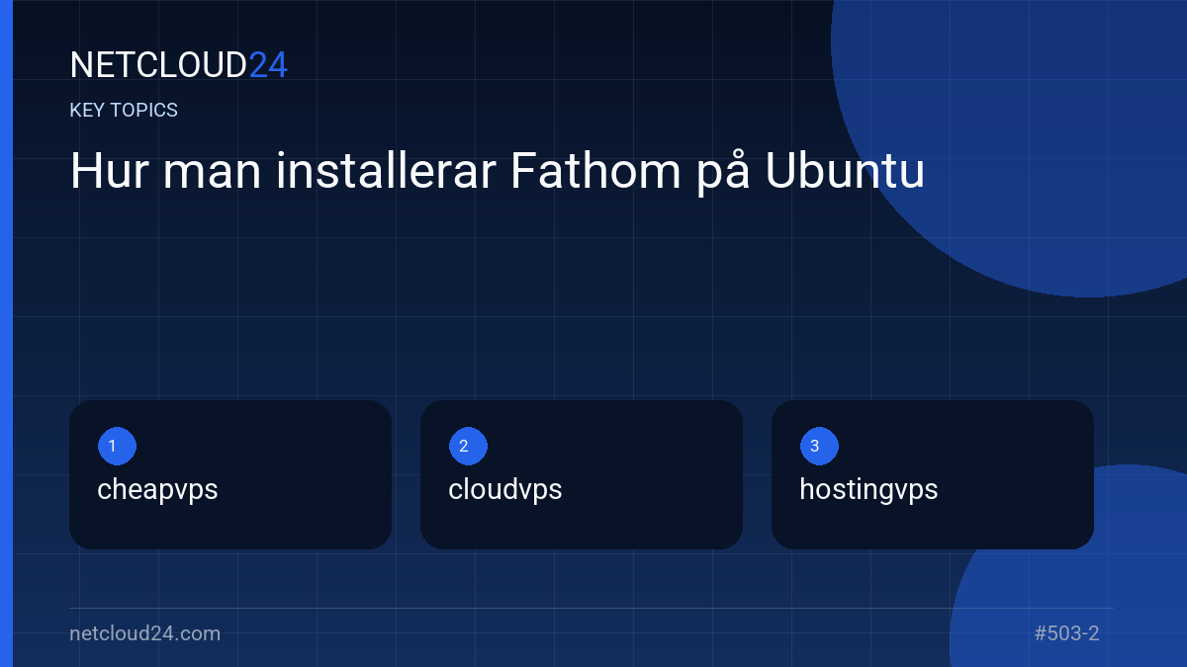This screenshot has height=667, width=1187.
Task: Click the NETCLOUD24 logo text
Action: point(178,65)
